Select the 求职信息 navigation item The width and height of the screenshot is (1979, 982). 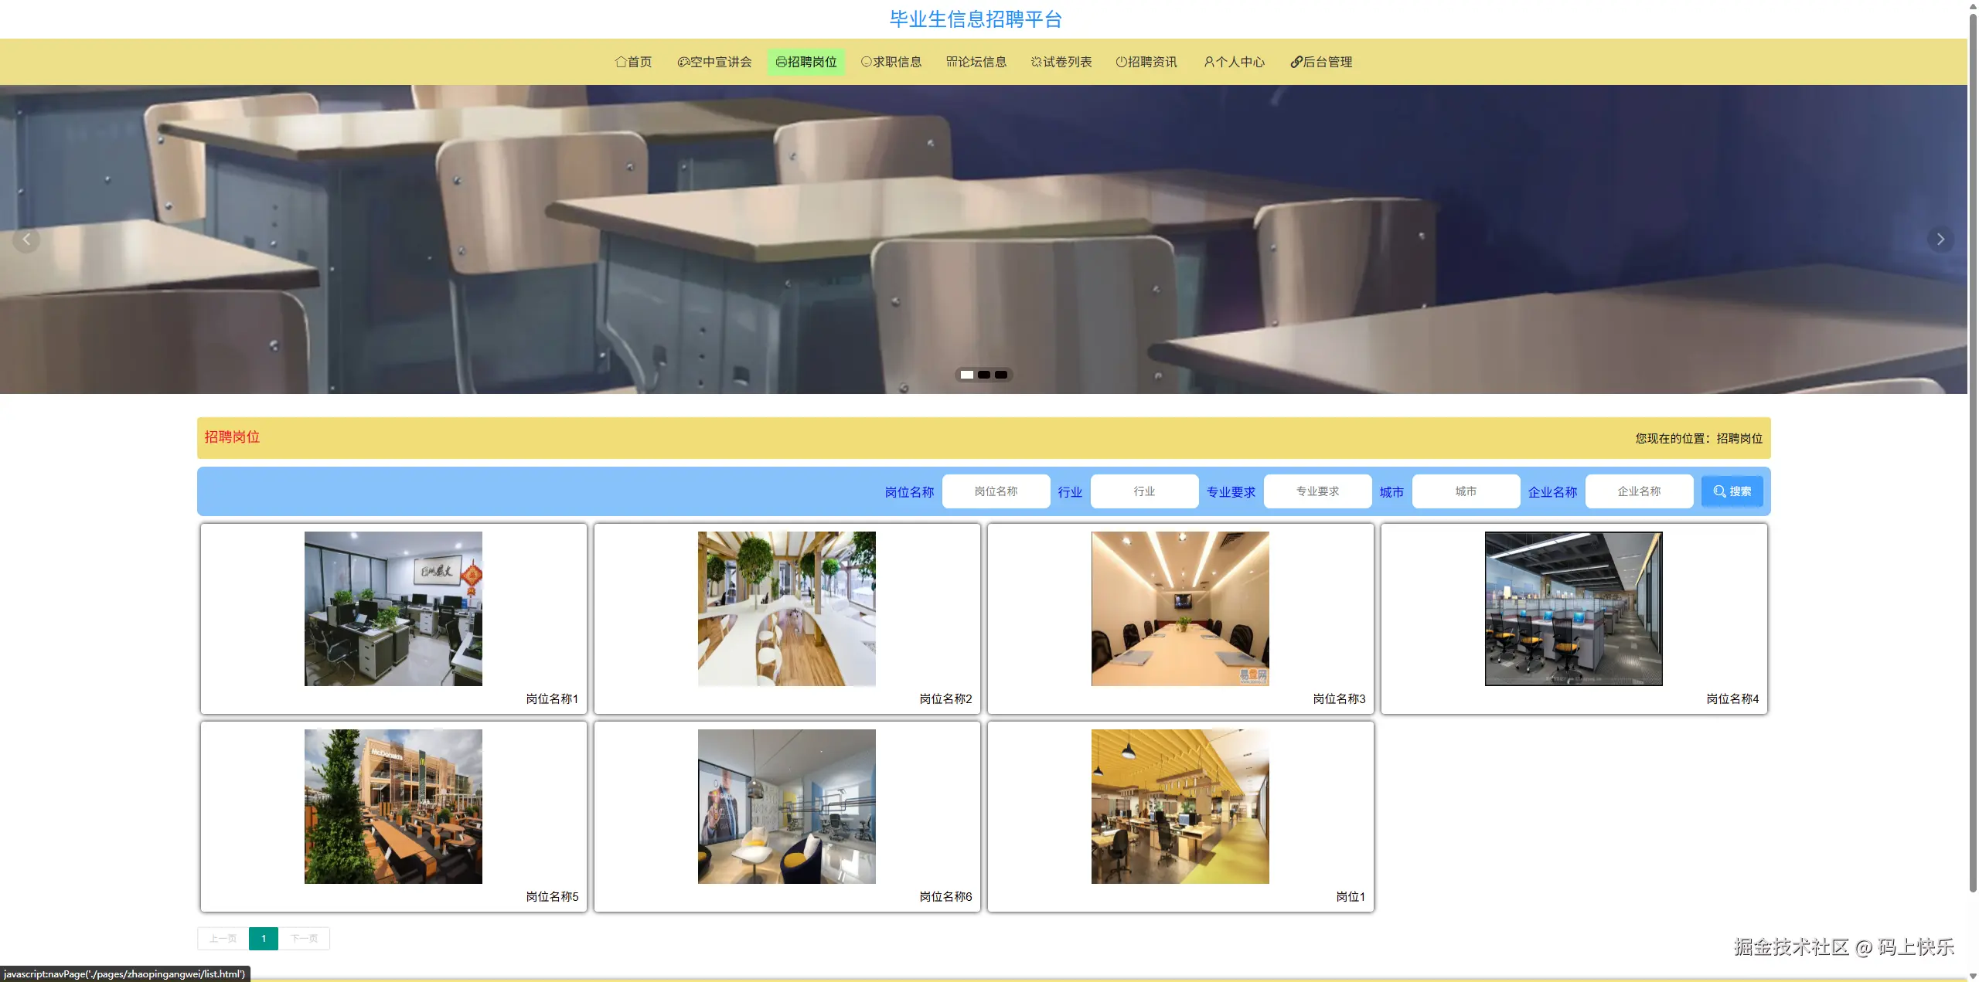pos(891,62)
